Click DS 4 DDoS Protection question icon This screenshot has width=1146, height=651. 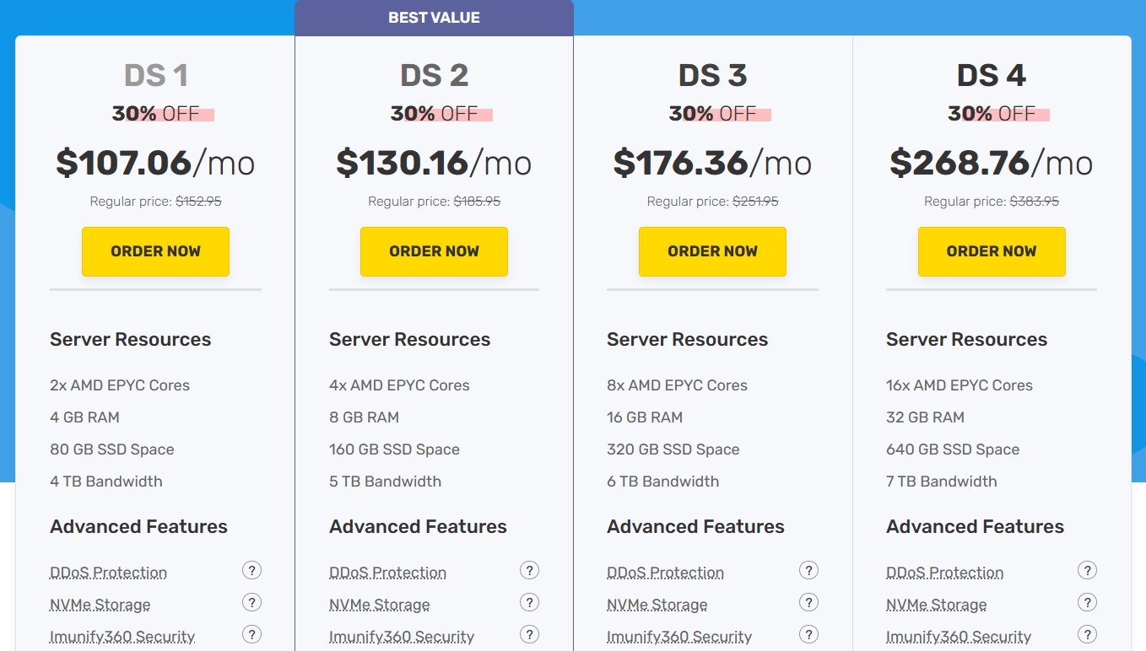tap(1087, 571)
